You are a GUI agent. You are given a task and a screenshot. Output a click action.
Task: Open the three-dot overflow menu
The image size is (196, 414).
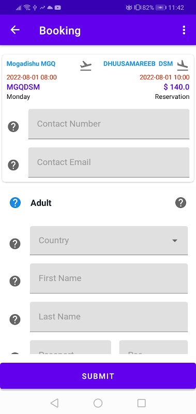tap(184, 30)
